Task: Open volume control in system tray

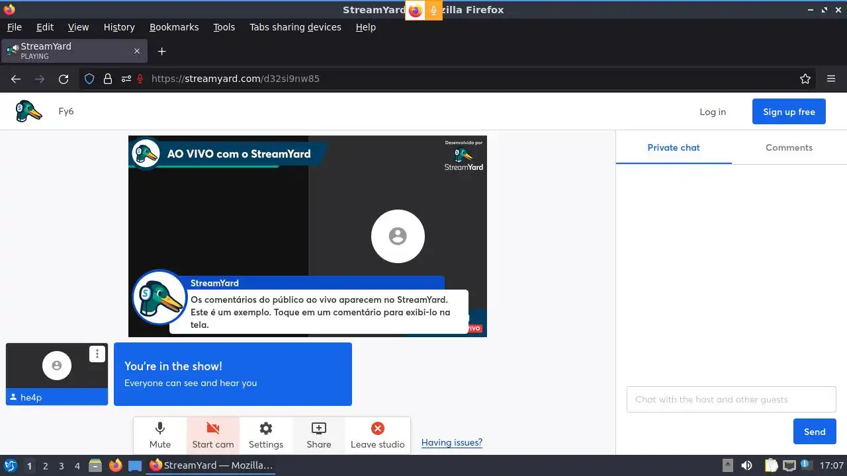Action: 746,465
